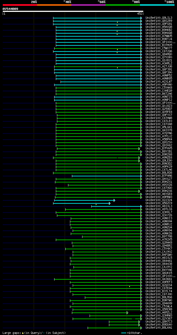Click the UniRef100_A9NP52 label
Viewport: 177px width, 335px height.
(159, 75)
